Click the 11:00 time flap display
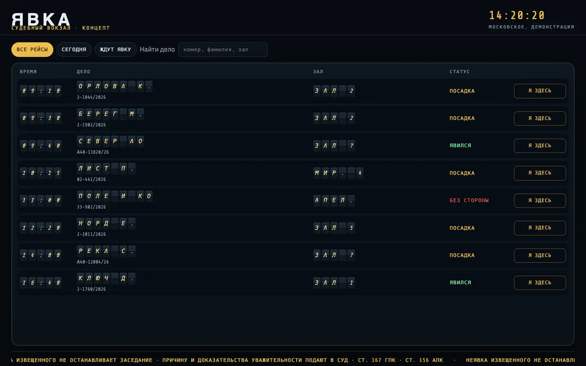 pyautogui.click(x=41, y=200)
